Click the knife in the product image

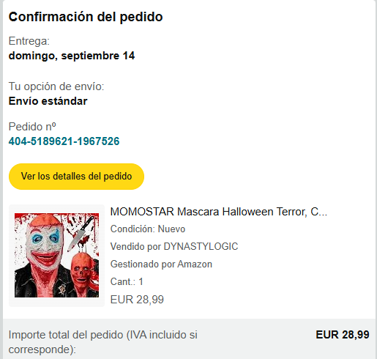pyautogui.click(x=81, y=234)
